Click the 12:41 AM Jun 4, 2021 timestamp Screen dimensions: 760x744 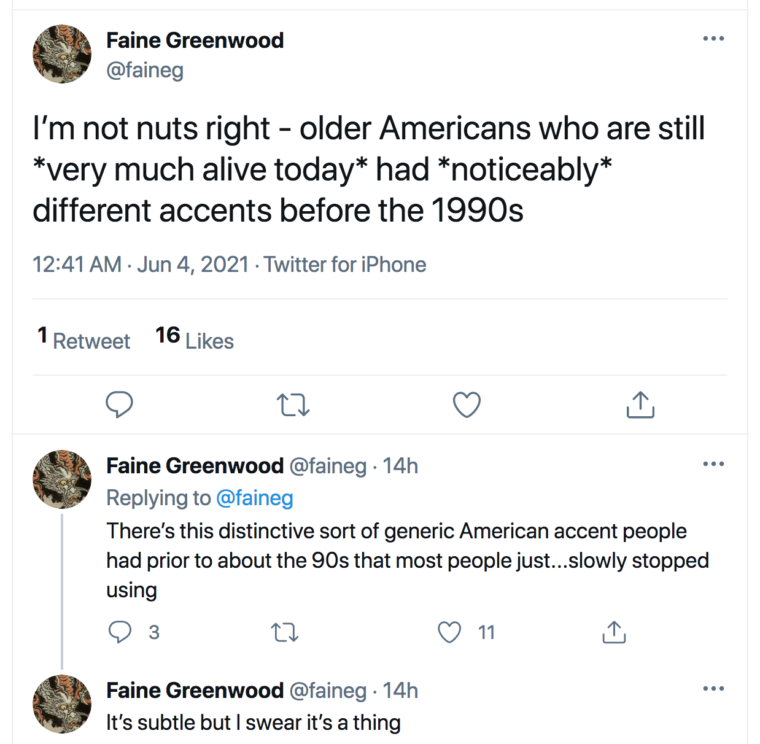click(x=141, y=265)
